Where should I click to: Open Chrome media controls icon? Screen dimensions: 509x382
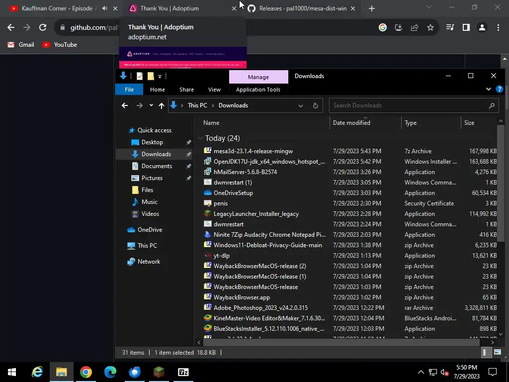pos(450,28)
